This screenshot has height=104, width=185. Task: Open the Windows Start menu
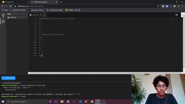click(3, 101)
